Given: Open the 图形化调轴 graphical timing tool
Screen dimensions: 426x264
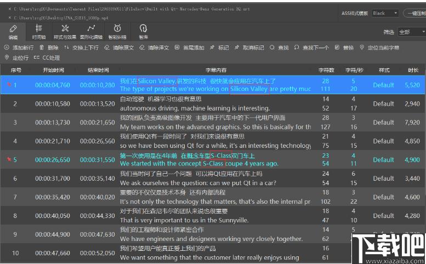Looking at the screenshot, I should (x=91, y=32).
